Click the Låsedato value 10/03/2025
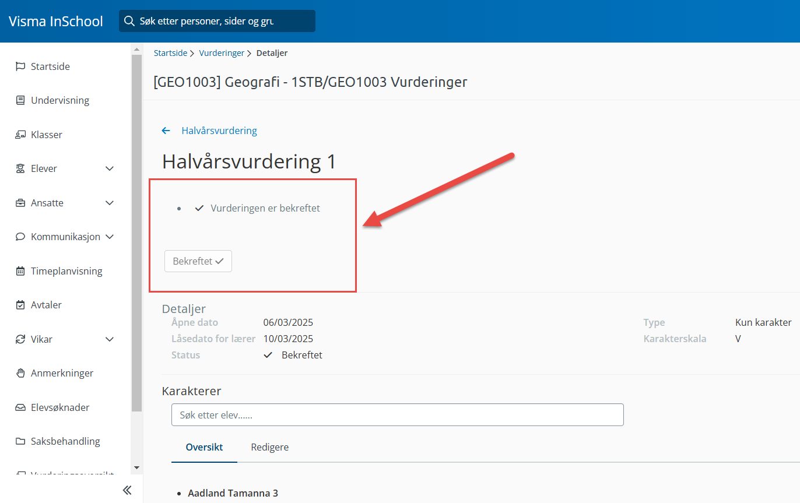 coord(288,339)
